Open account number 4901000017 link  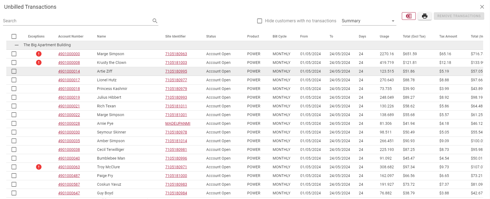tap(69, 80)
